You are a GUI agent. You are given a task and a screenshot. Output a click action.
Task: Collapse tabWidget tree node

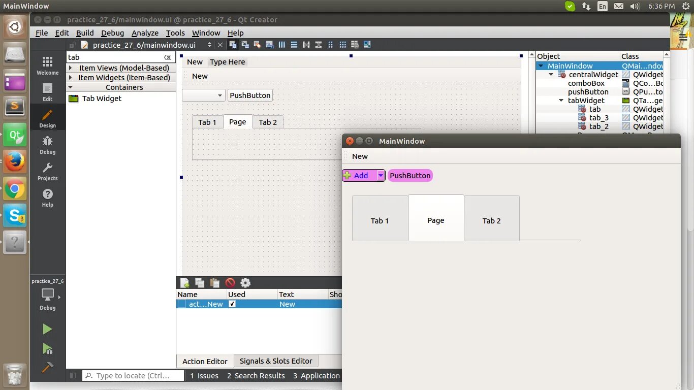[x=561, y=100]
